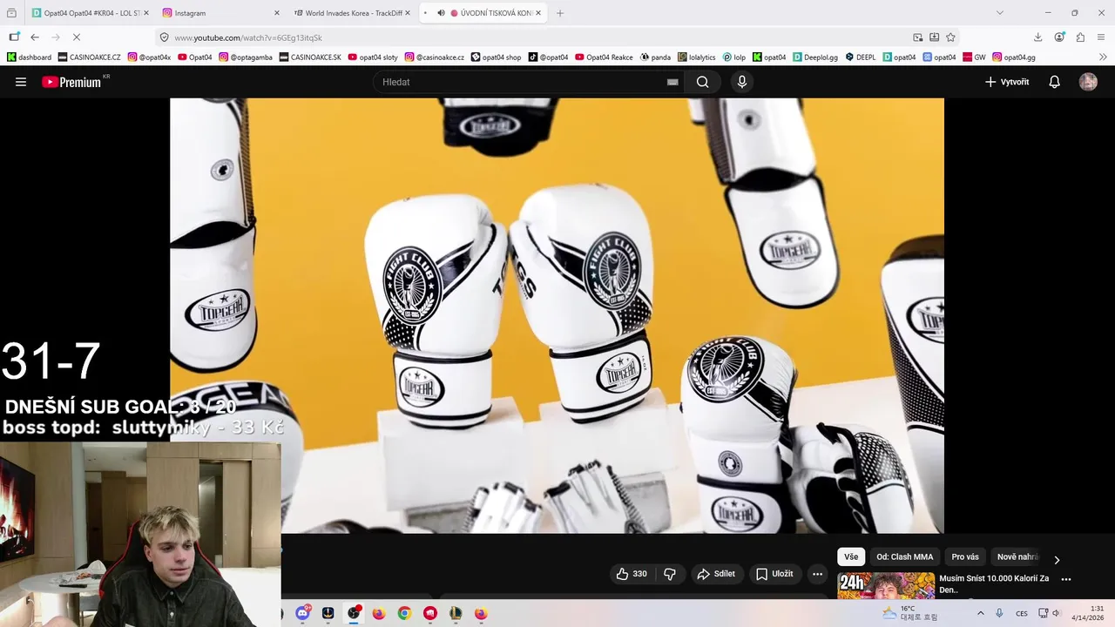Image resolution: width=1115 pixels, height=627 pixels.
Task: Bookmark this page with star icon
Action: (950, 37)
